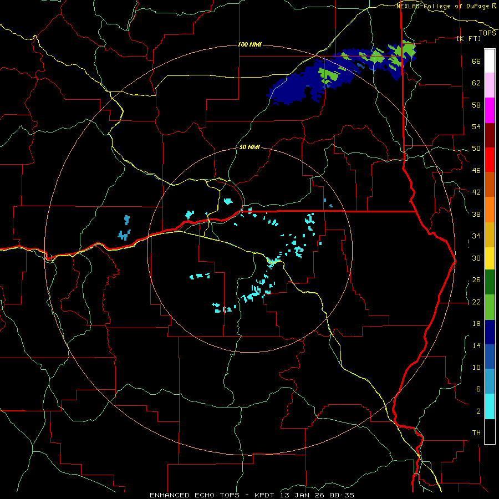
Task: Click the K FT units label
Action: tap(469, 38)
